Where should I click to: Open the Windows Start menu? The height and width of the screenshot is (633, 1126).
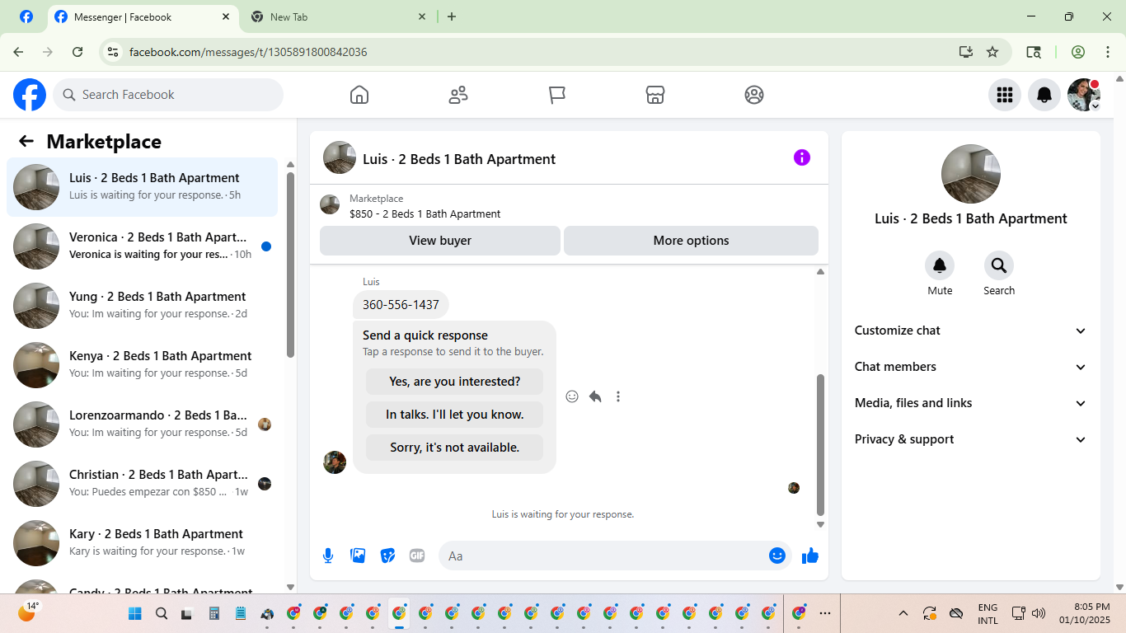point(135,613)
